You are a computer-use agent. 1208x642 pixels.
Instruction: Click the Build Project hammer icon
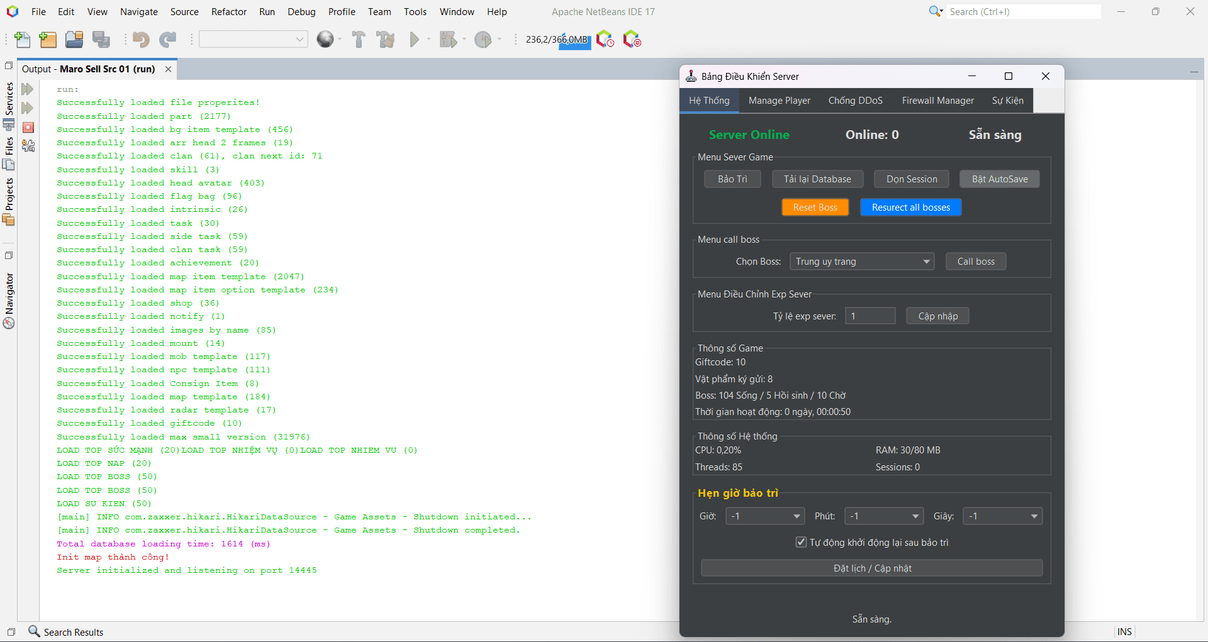(359, 40)
